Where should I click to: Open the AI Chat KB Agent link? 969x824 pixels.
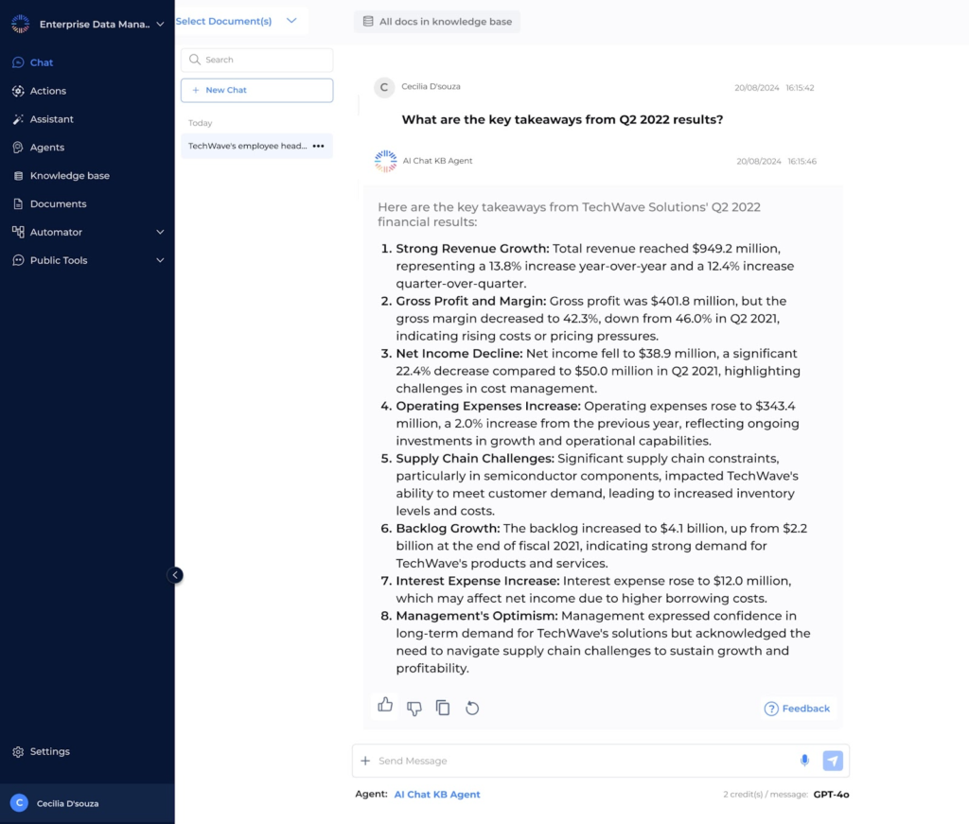[436, 794]
